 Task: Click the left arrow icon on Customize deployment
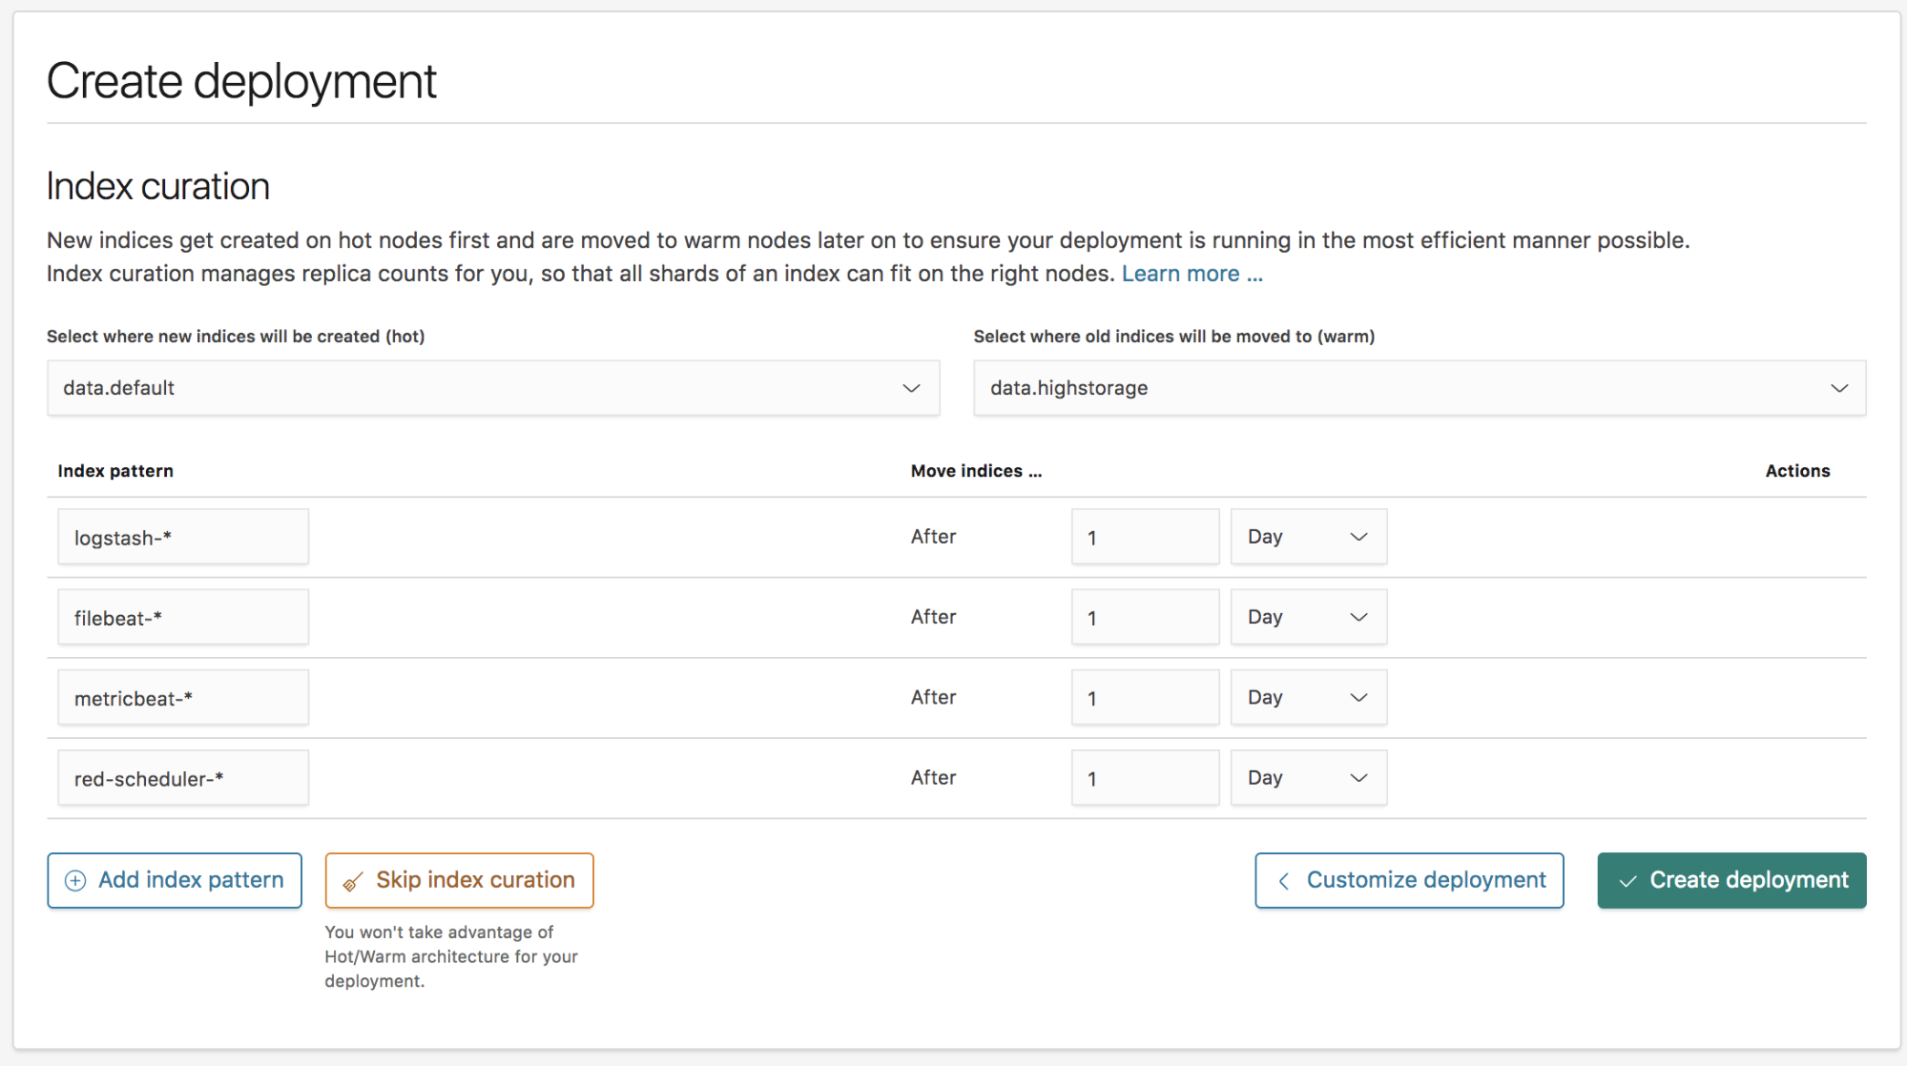click(1284, 881)
